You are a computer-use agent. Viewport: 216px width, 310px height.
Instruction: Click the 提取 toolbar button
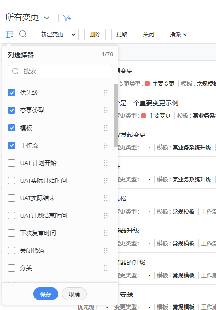click(122, 35)
